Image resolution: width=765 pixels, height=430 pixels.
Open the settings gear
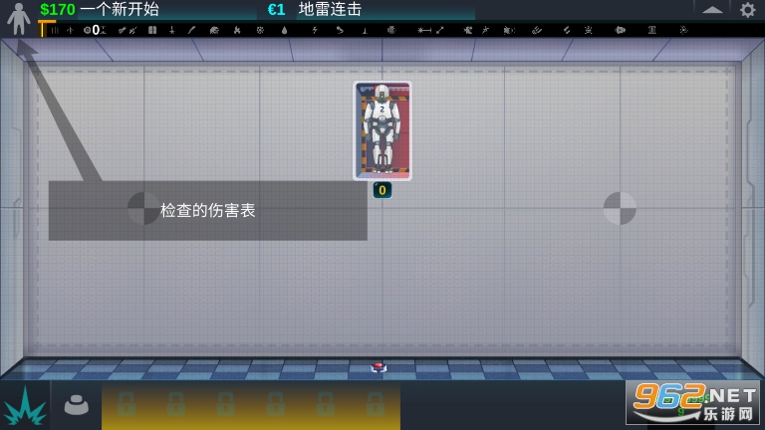(747, 10)
